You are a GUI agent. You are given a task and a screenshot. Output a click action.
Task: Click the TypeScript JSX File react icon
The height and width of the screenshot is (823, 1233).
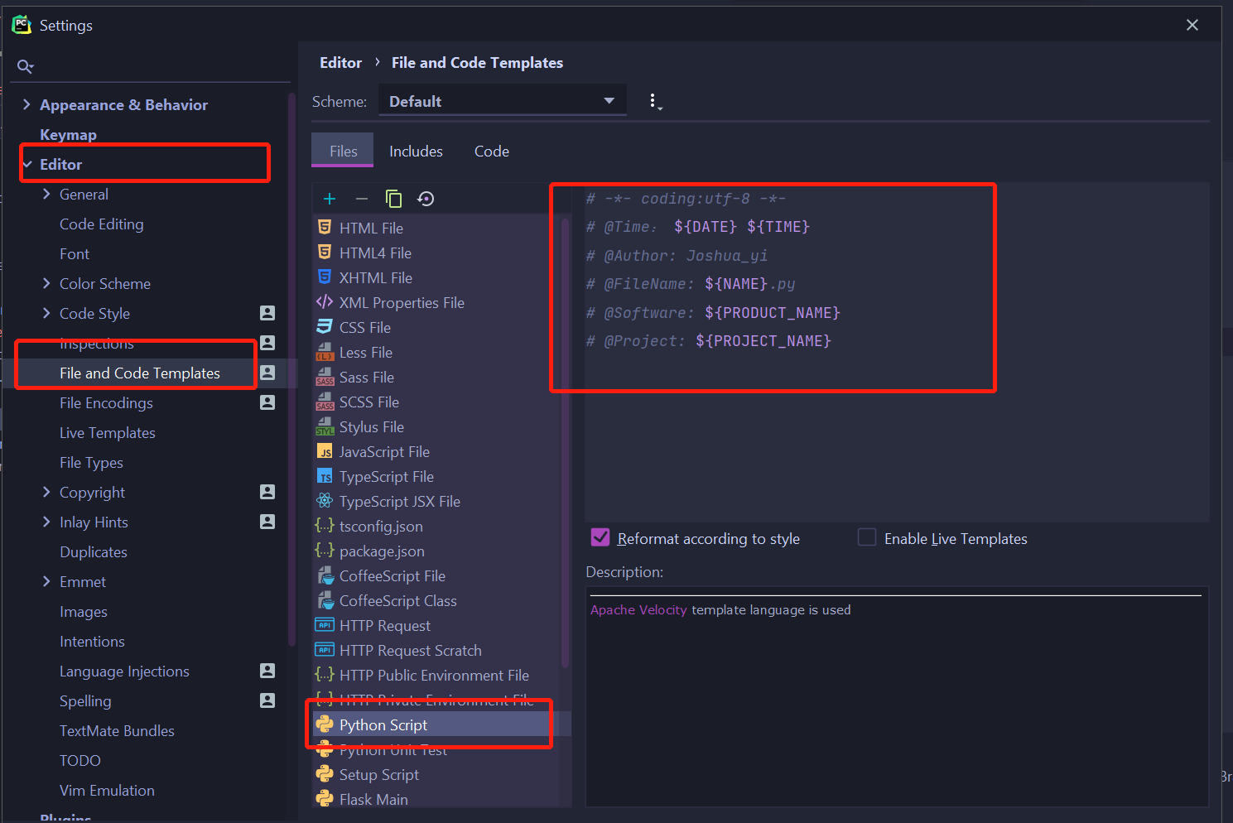pos(325,501)
